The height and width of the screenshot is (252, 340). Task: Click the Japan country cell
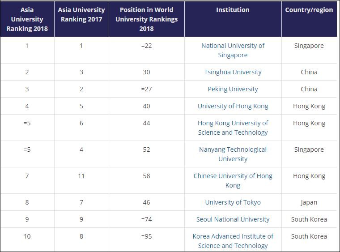click(x=309, y=202)
